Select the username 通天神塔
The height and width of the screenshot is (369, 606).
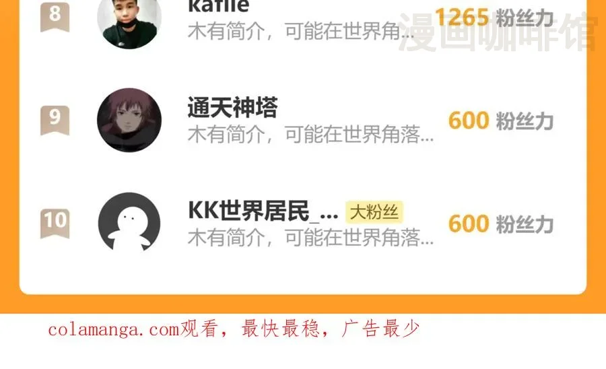(x=233, y=107)
